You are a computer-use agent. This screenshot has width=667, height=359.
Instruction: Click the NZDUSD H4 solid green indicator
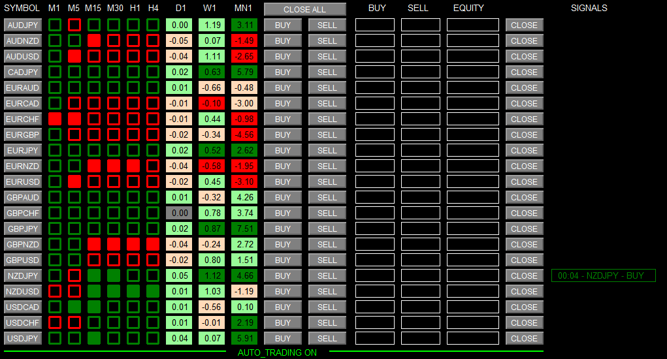point(153,292)
